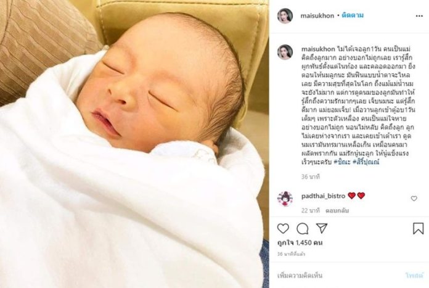Open the caption's maisukhon username link
The height and width of the screenshot is (288, 429).
[x=318, y=49]
